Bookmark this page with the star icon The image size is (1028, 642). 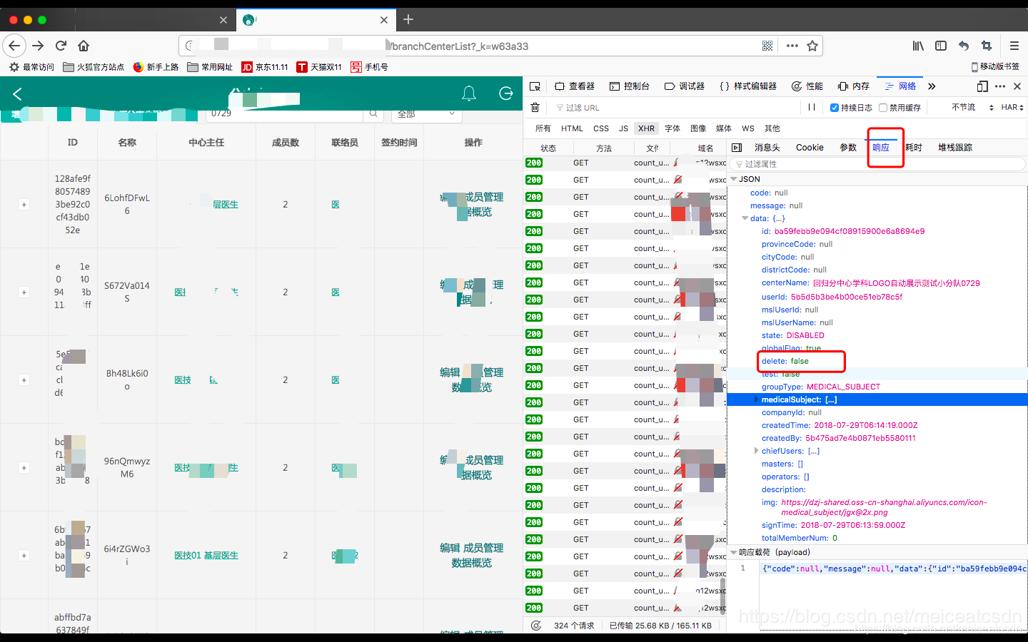(812, 46)
